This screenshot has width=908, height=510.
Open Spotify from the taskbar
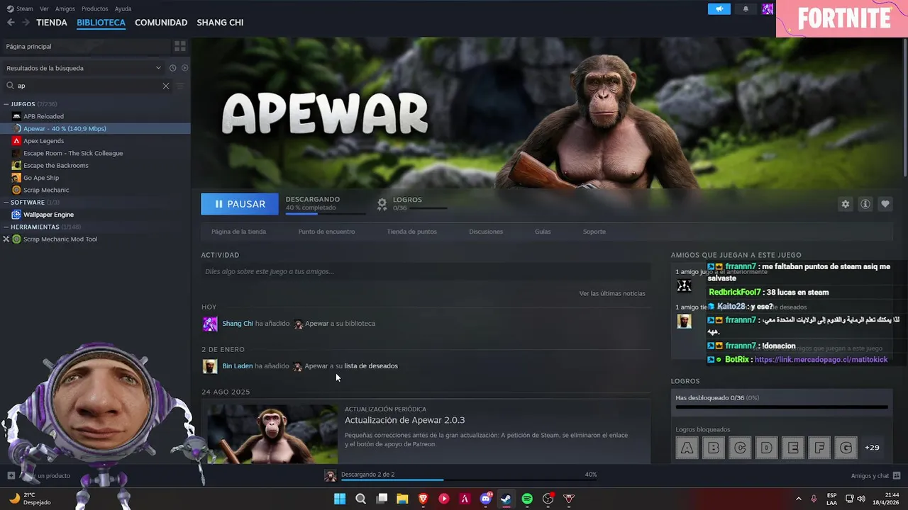[x=527, y=499]
